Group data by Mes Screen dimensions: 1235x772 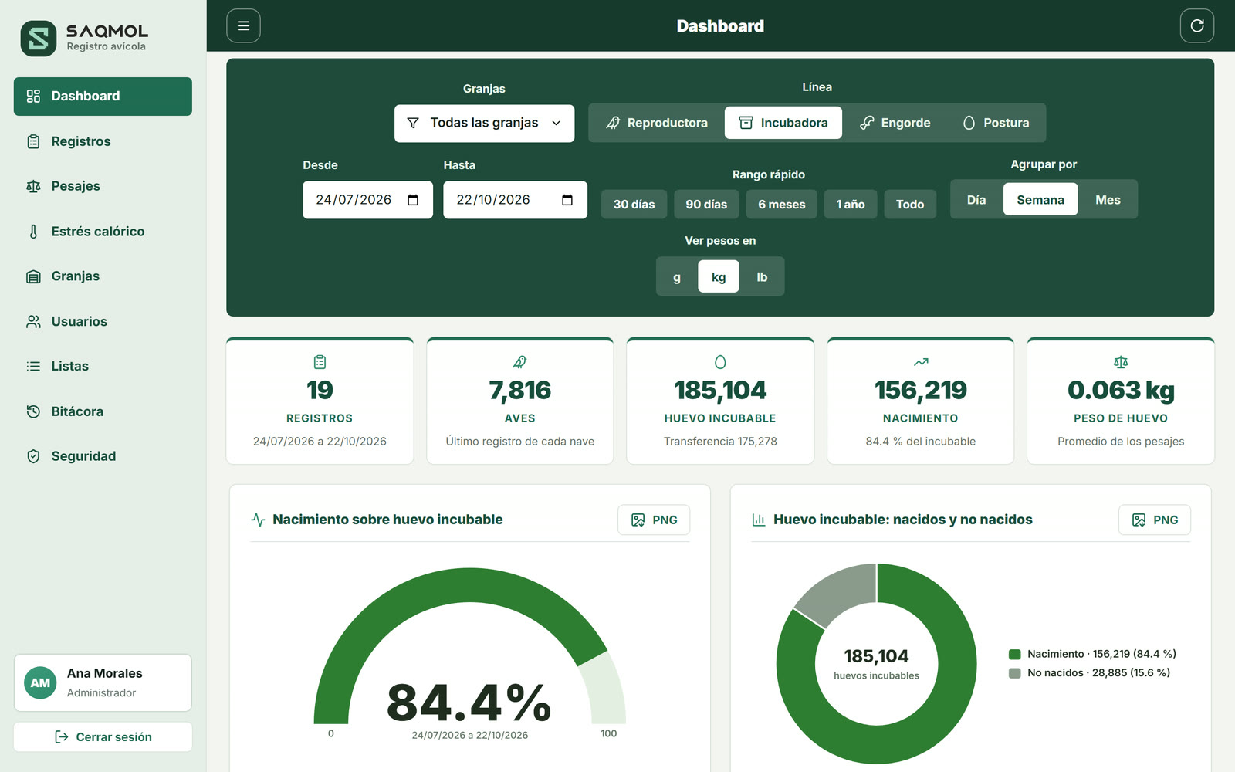click(1108, 199)
